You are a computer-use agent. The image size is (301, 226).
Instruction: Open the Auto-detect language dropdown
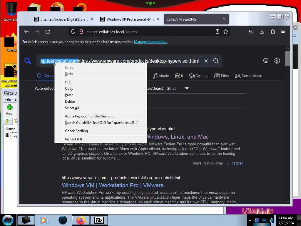click(45, 88)
